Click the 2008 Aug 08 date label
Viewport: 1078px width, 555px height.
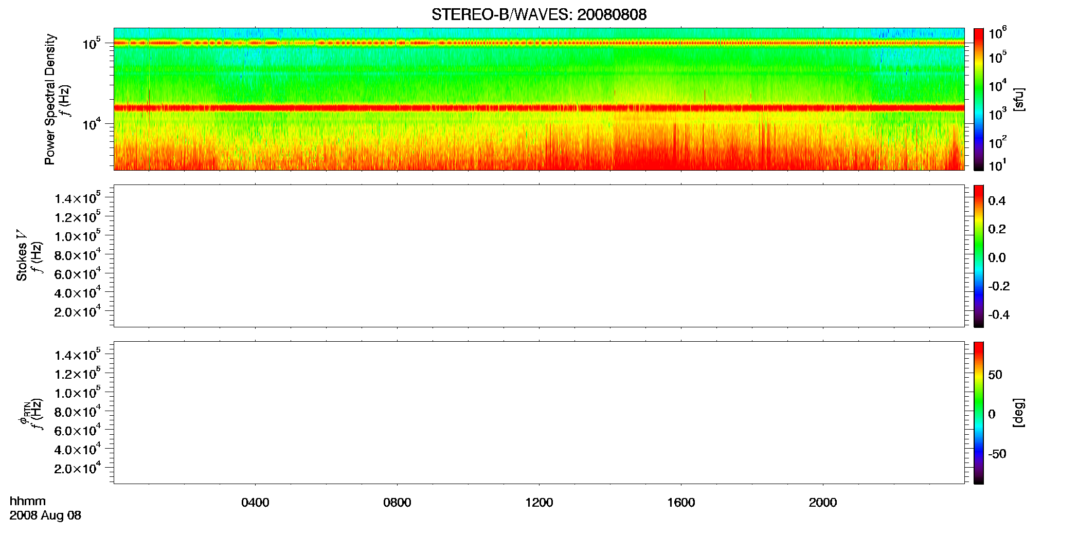coord(45,515)
